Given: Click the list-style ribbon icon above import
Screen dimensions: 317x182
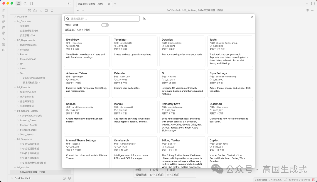Looking at the screenshot, I should [x=4, y=44].
